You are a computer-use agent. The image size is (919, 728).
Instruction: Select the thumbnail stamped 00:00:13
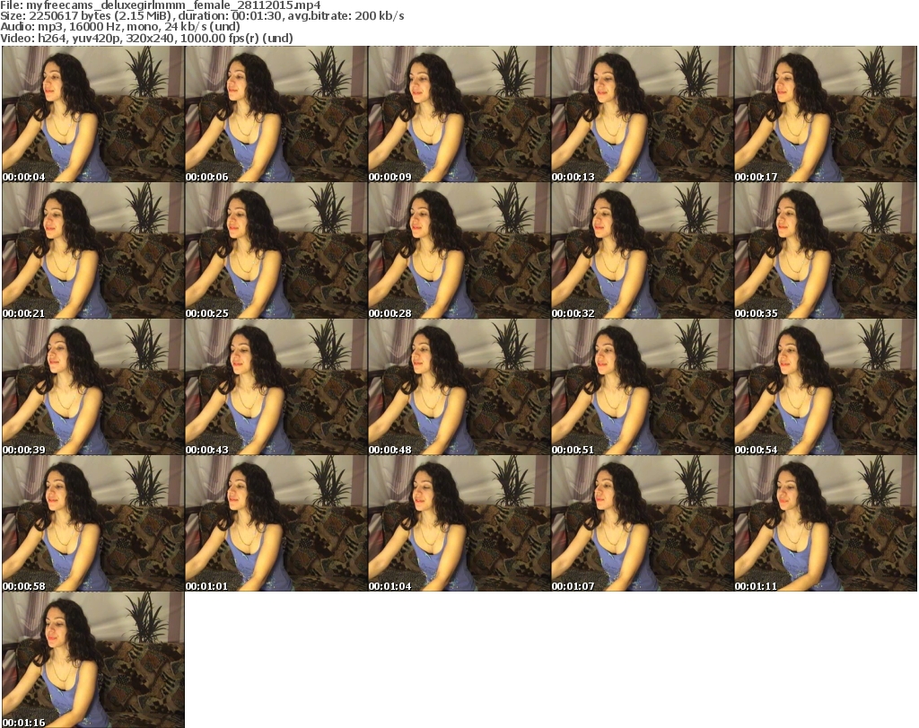coord(643,114)
